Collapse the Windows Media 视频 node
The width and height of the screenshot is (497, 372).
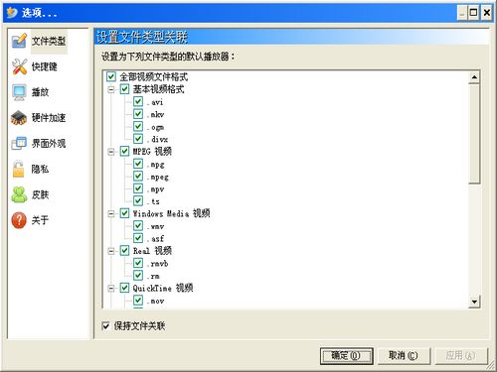(x=111, y=214)
